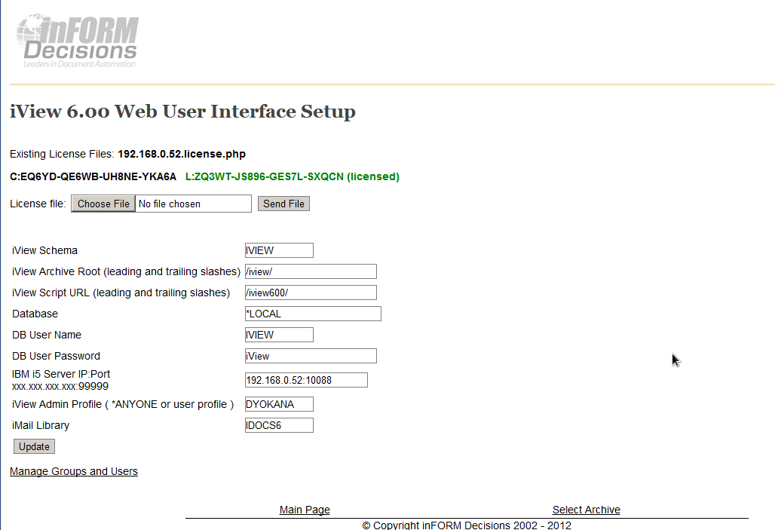Click the Send File button
Screen dimensions: 775x530
(x=283, y=204)
